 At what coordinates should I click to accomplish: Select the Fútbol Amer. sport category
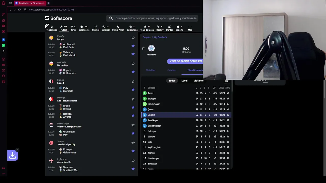(118, 28)
